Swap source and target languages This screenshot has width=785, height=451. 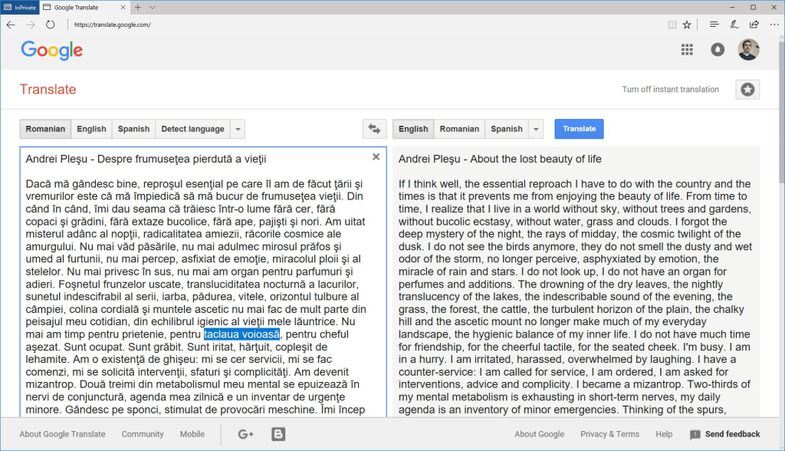point(374,129)
